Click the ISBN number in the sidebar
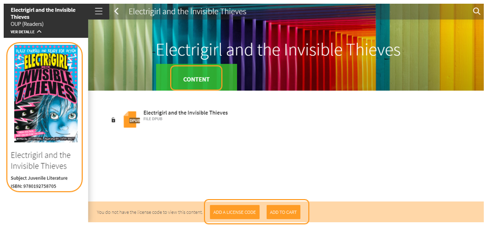This screenshot has width=488, height=227. [x=33, y=186]
